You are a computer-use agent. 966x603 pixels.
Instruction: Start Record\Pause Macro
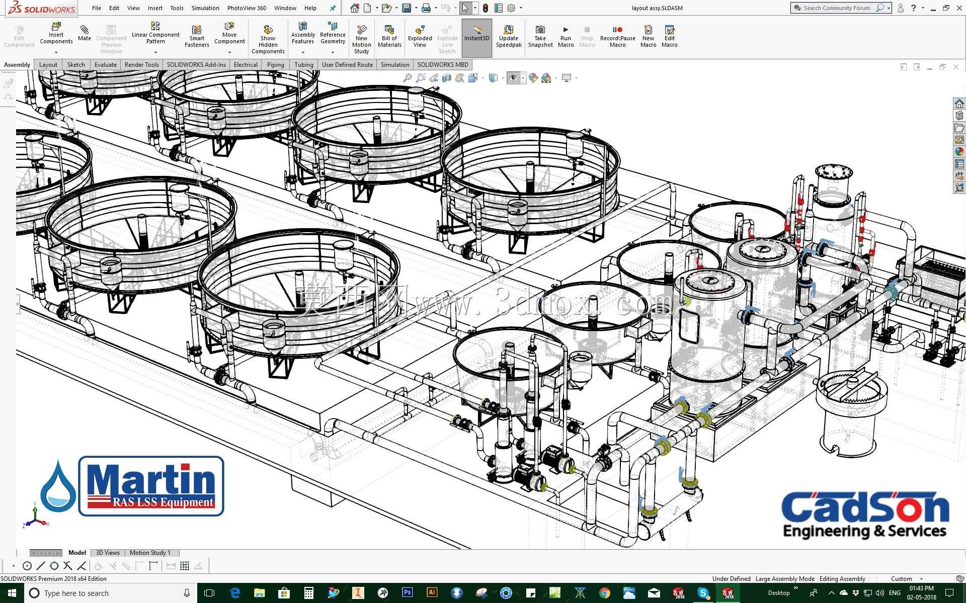click(x=618, y=36)
